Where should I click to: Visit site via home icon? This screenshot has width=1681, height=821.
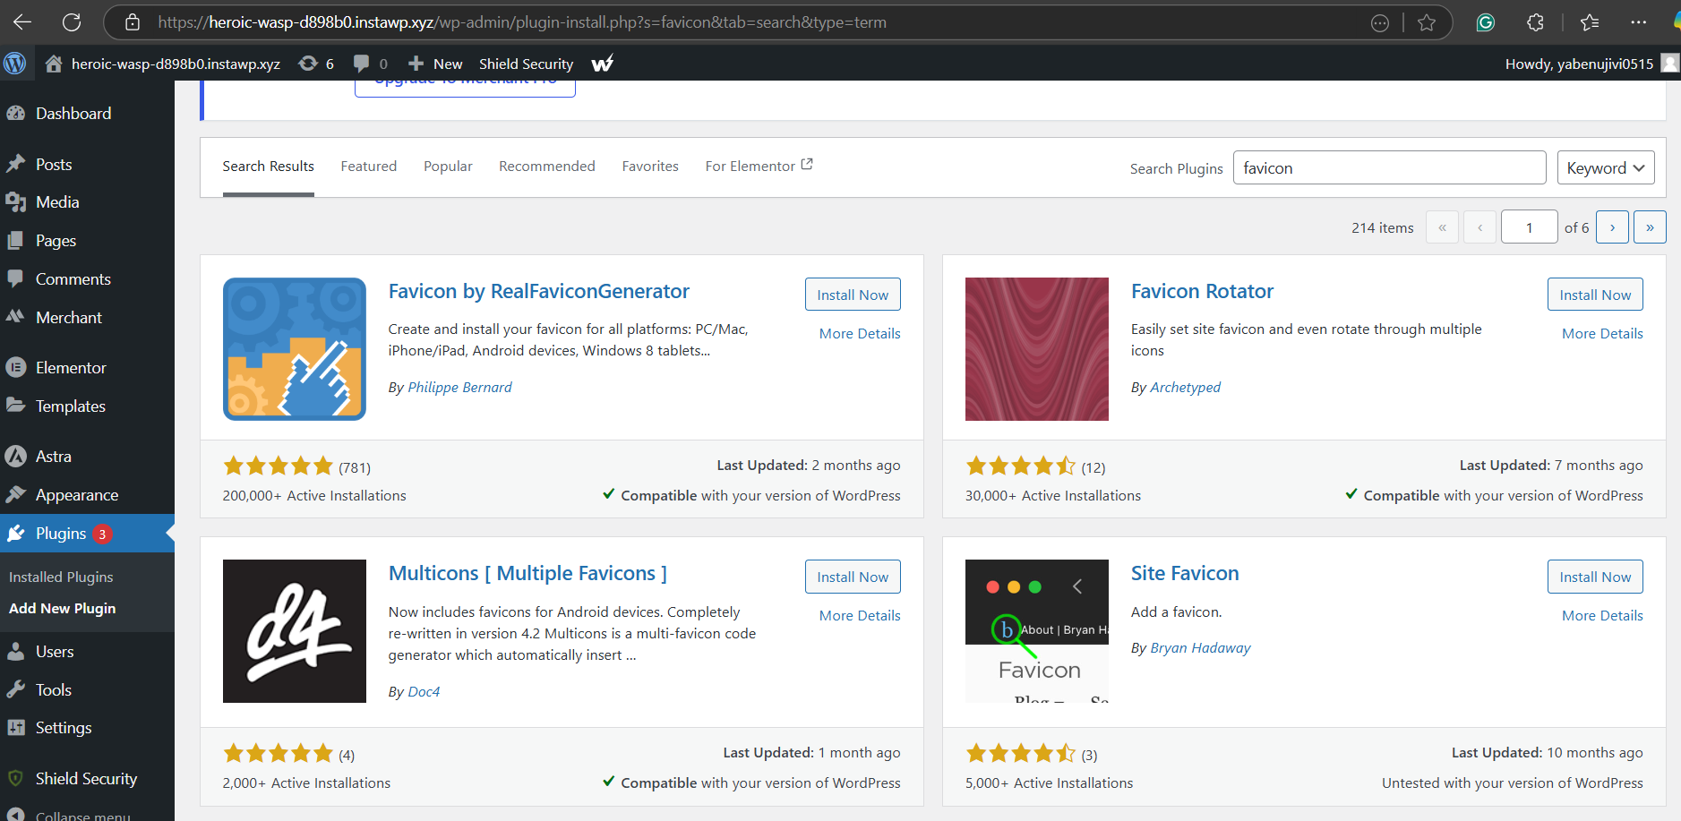[54, 64]
